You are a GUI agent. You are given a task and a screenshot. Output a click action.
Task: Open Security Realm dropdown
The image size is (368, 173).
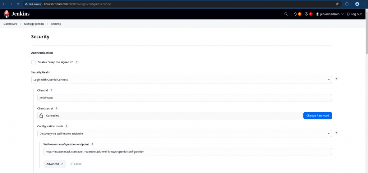[x=181, y=79]
